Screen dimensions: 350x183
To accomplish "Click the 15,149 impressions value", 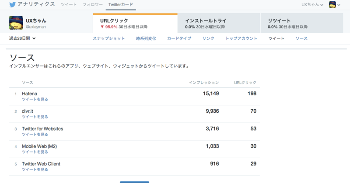I will pos(211,93).
